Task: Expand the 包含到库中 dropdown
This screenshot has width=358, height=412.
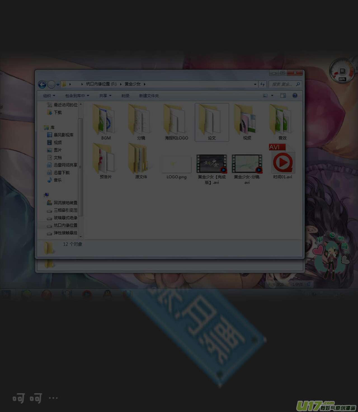Action: 77,96
